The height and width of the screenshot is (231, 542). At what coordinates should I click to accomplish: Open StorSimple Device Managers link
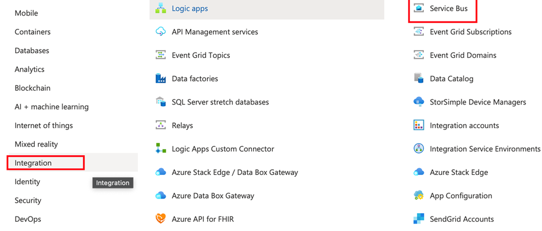tap(478, 102)
